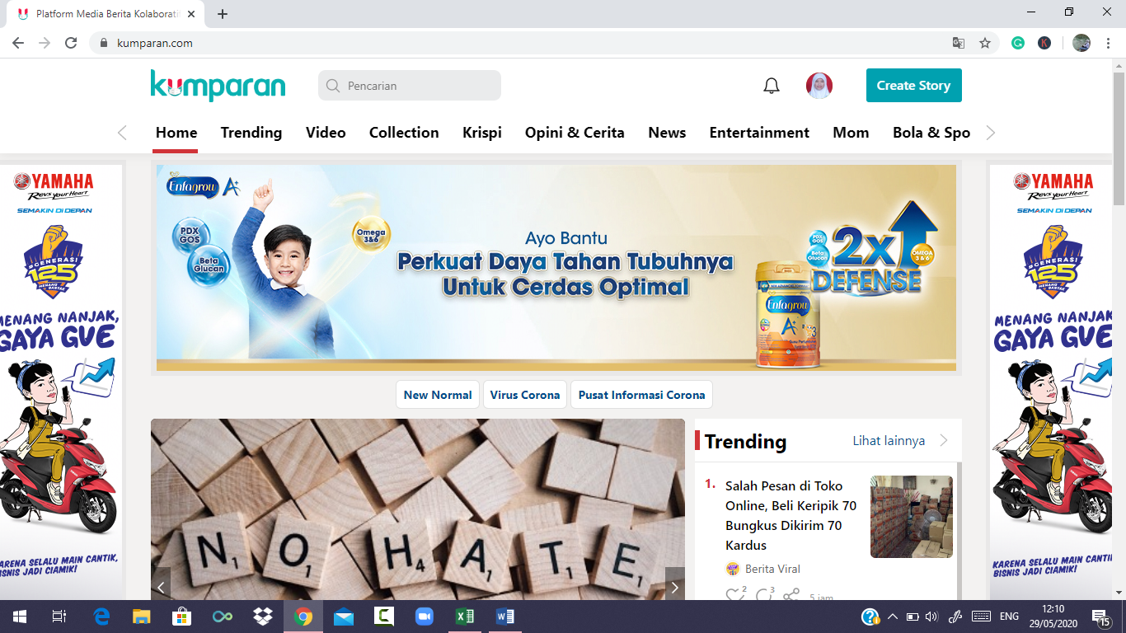Click the Create Story button

point(913,86)
